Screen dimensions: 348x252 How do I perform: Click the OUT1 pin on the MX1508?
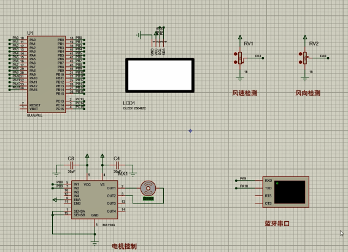[112, 188]
